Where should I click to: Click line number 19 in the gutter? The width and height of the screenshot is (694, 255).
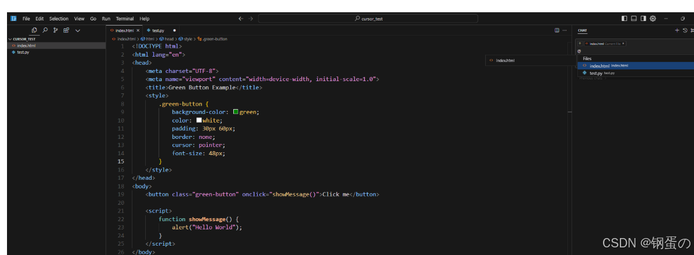[121, 194]
